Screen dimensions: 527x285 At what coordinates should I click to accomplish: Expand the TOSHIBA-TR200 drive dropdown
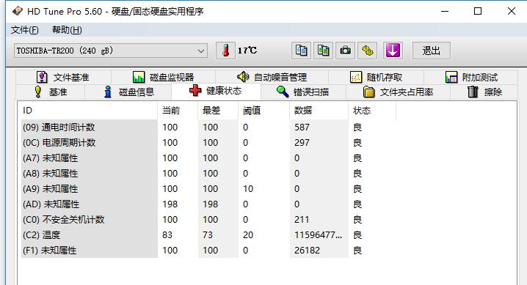click(x=201, y=51)
